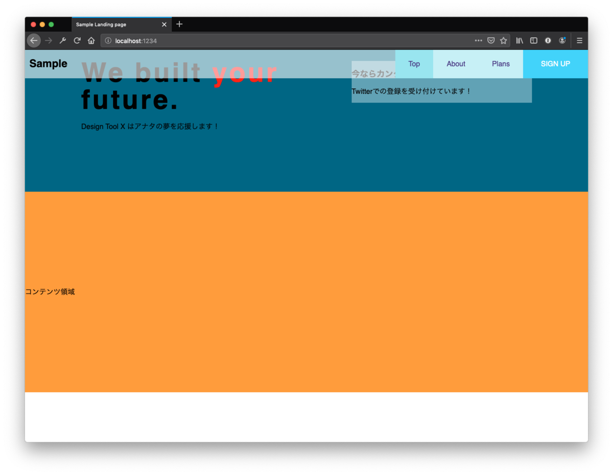Go to the browser home page
The image size is (613, 475).
point(91,41)
